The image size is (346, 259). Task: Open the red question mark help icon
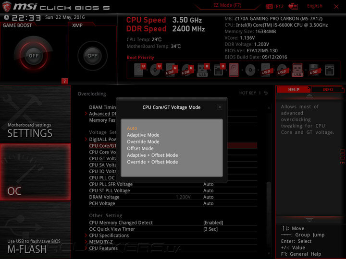[x=64, y=81]
